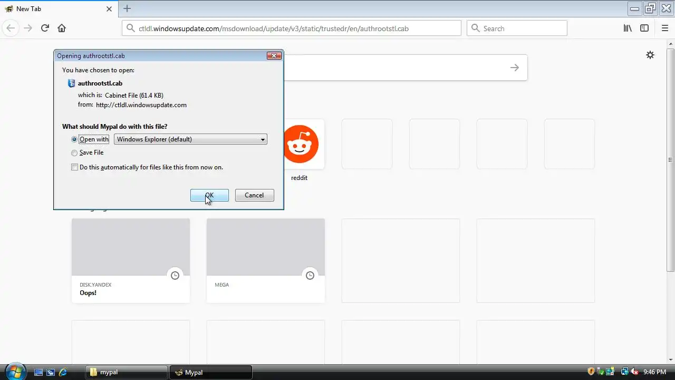The image size is (675, 380).
Task: Switch to Mypal browser taskbar button
Action: click(x=211, y=372)
